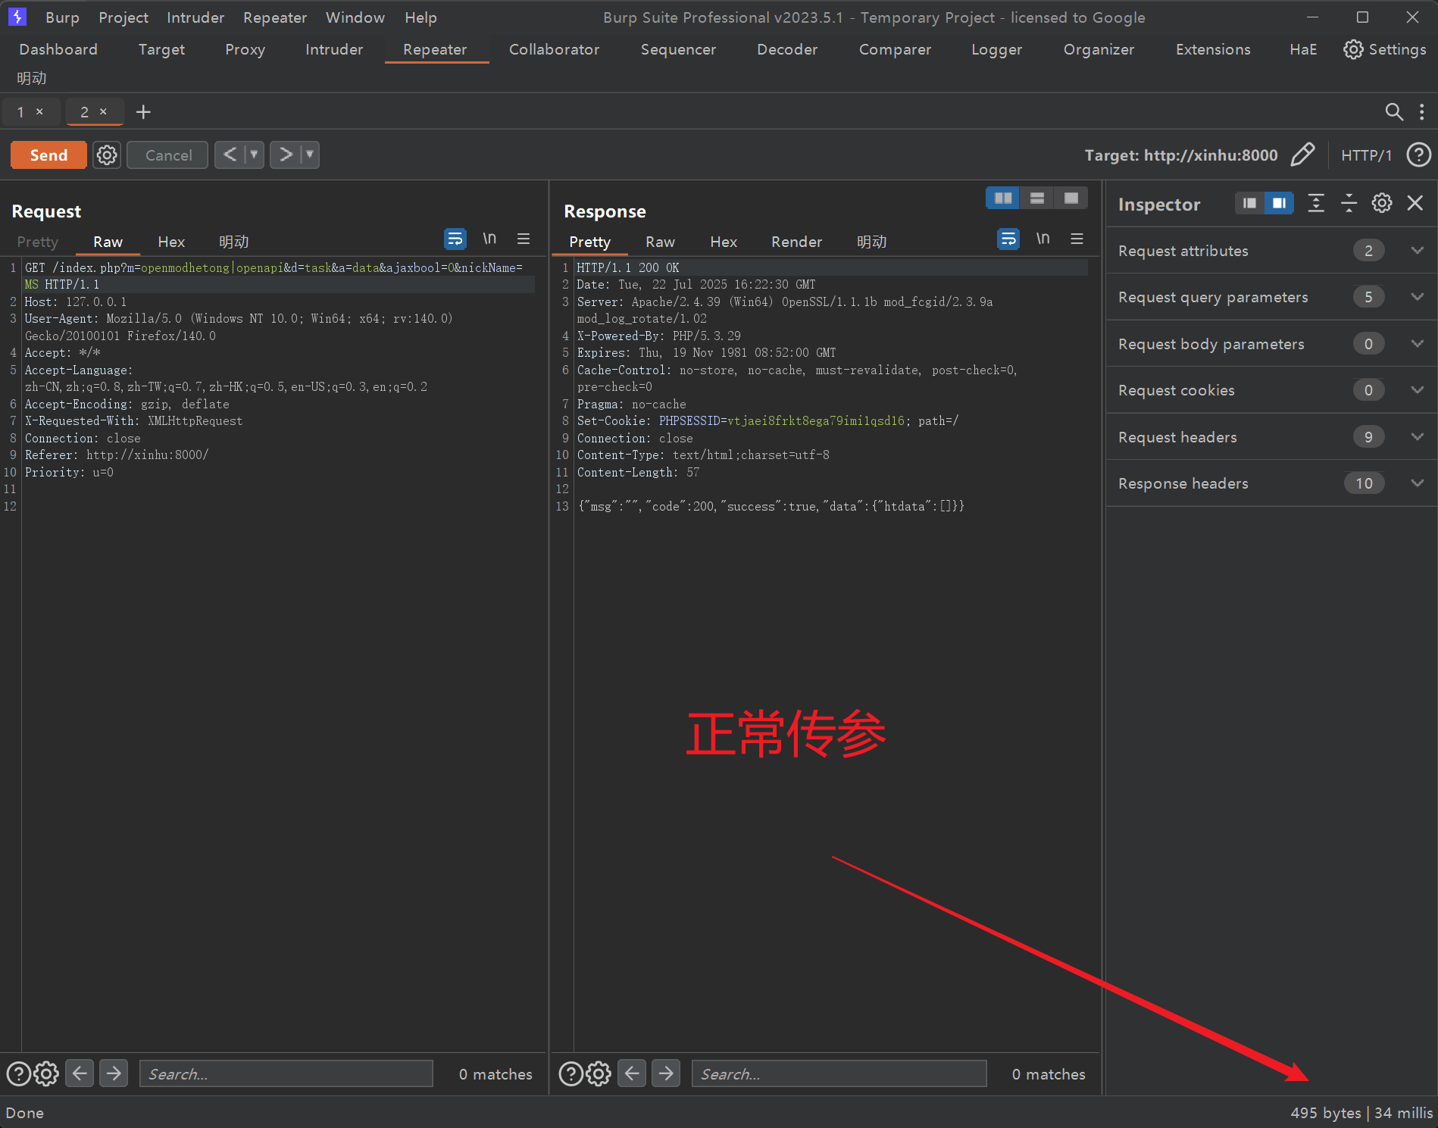Switch to side-by-side response layout
This screenshot has width=1438, height=1128.
pyautogui.click(x=1003, y=198)
